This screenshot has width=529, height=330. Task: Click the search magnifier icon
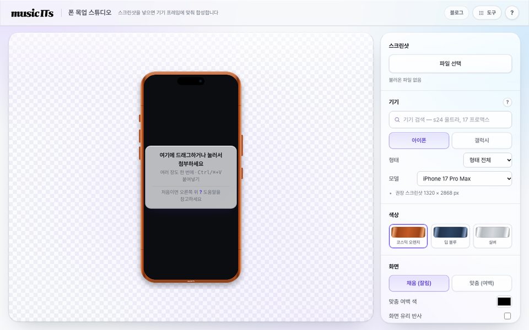pos(397,119)
